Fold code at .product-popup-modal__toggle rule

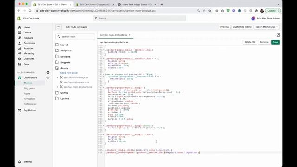click(x=103, y=88)
